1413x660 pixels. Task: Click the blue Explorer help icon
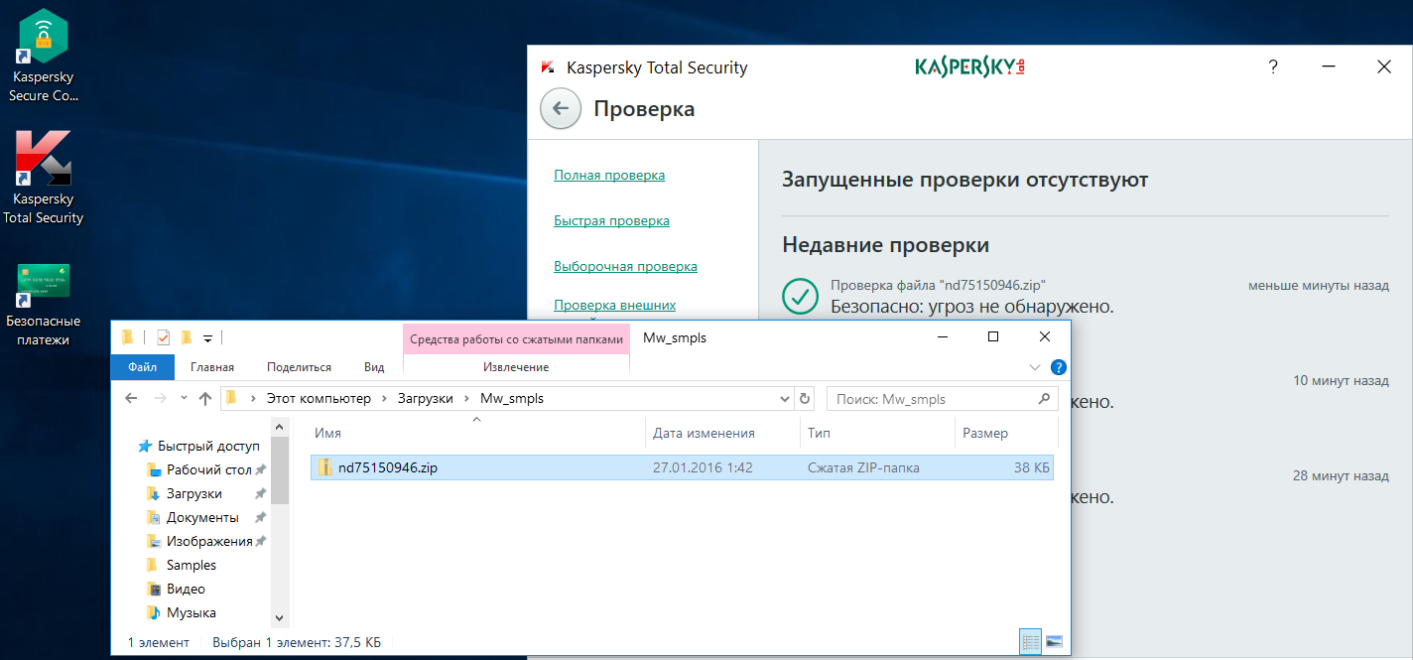coord(1059,367)
